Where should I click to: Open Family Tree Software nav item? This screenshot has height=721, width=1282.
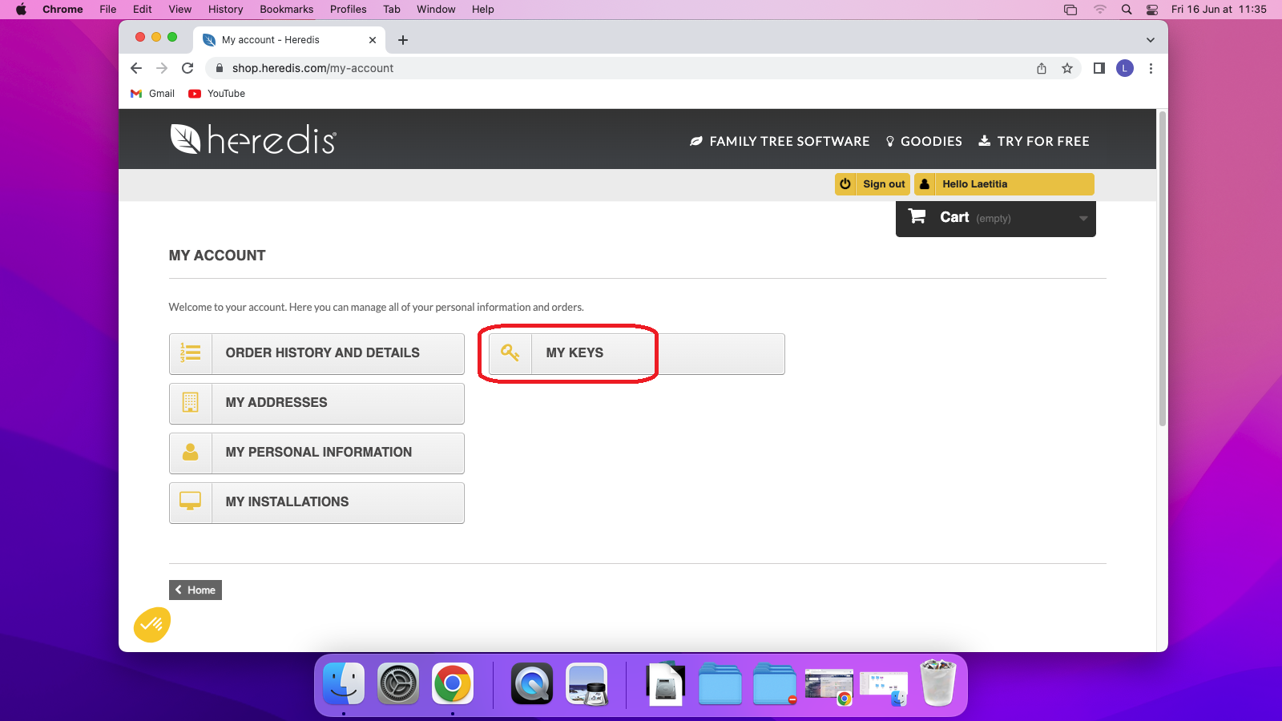[x=780, y=141]
